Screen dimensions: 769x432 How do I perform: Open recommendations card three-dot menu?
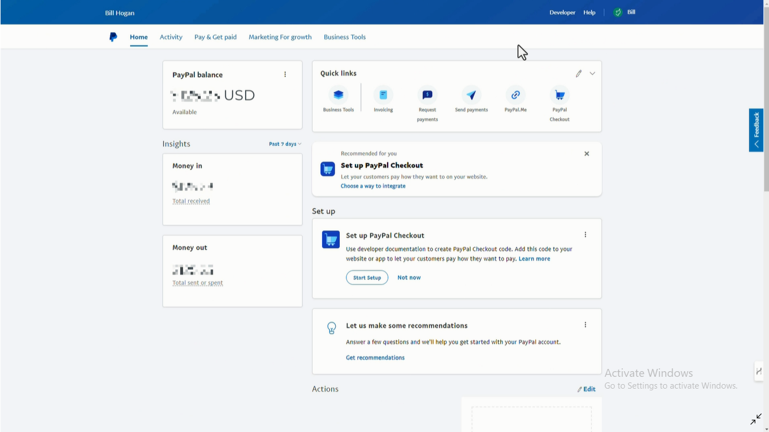pos(585,325)
